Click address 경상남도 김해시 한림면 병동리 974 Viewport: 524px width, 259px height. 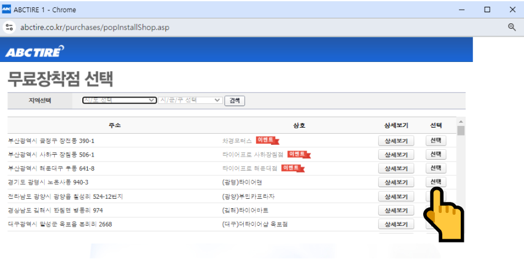(x=55, y=211)
